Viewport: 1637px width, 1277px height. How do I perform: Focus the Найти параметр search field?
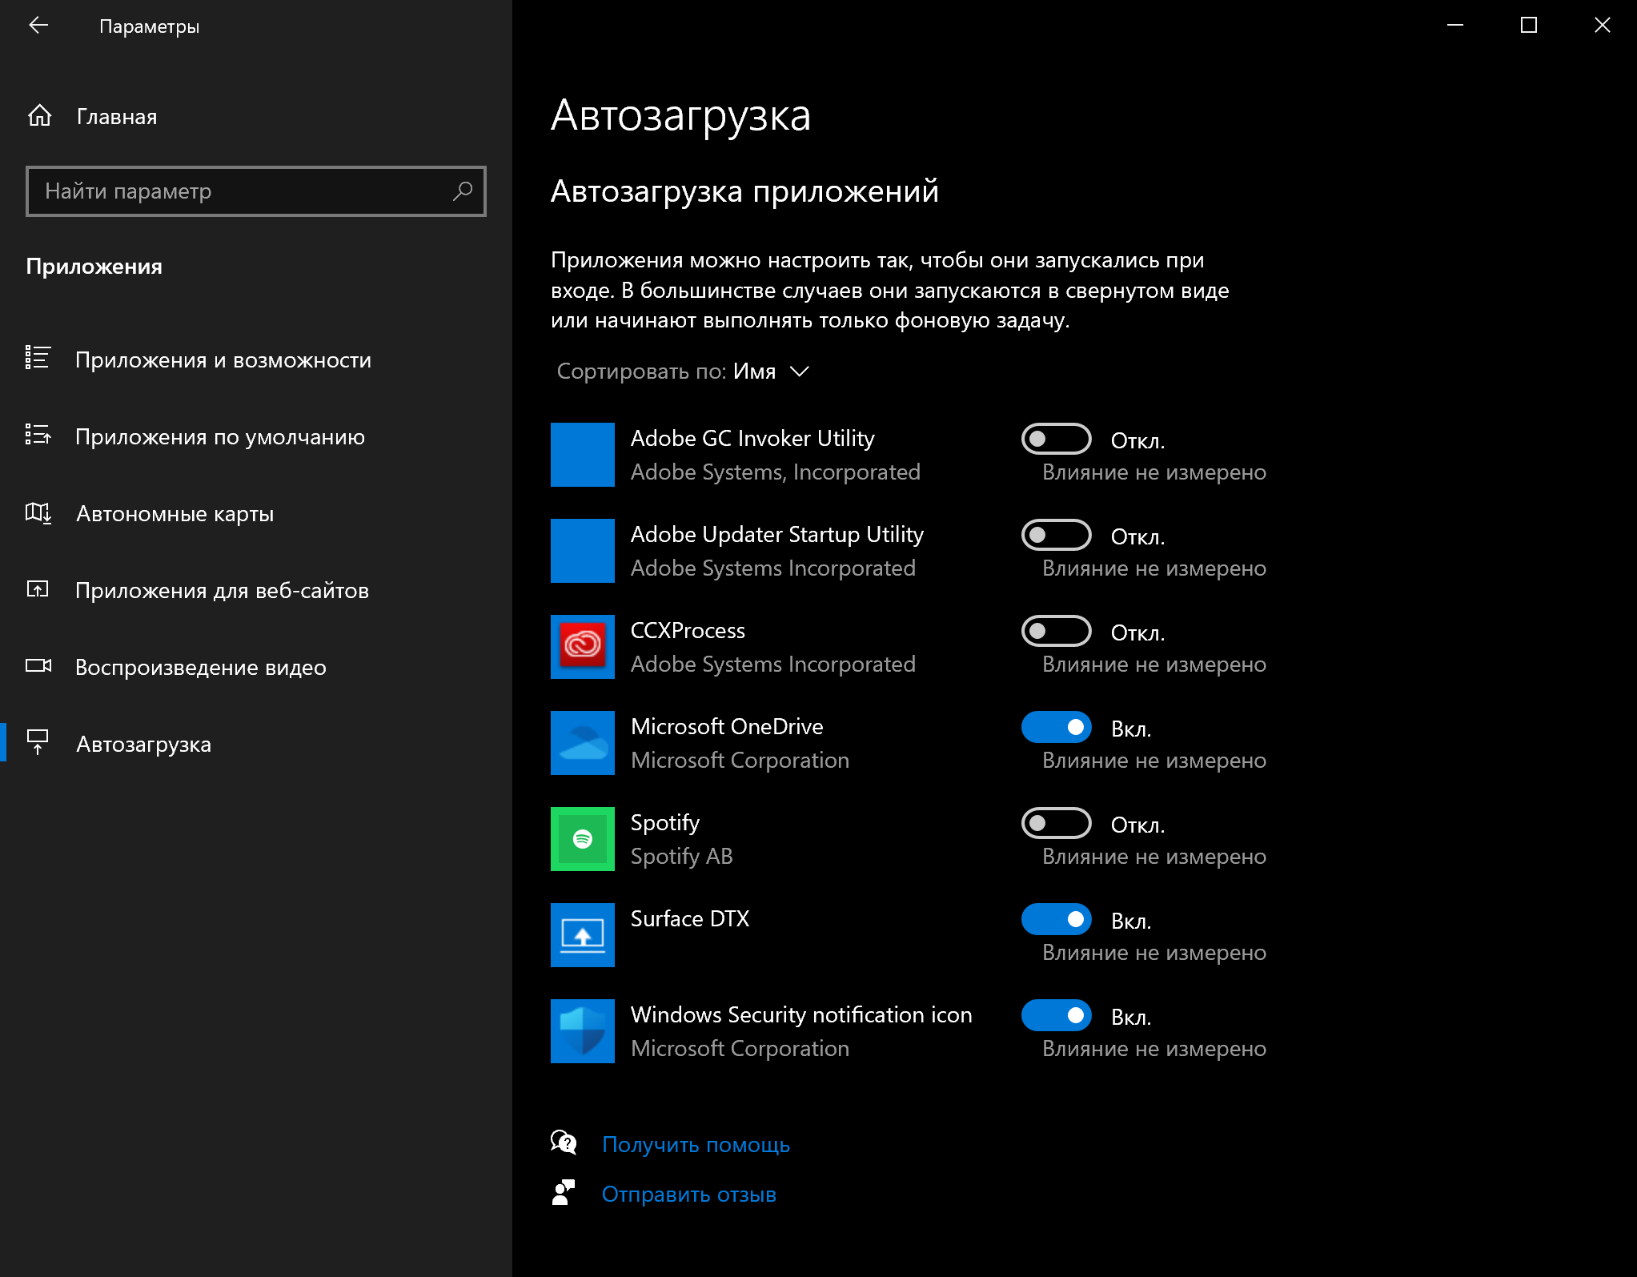coord(240,191)
